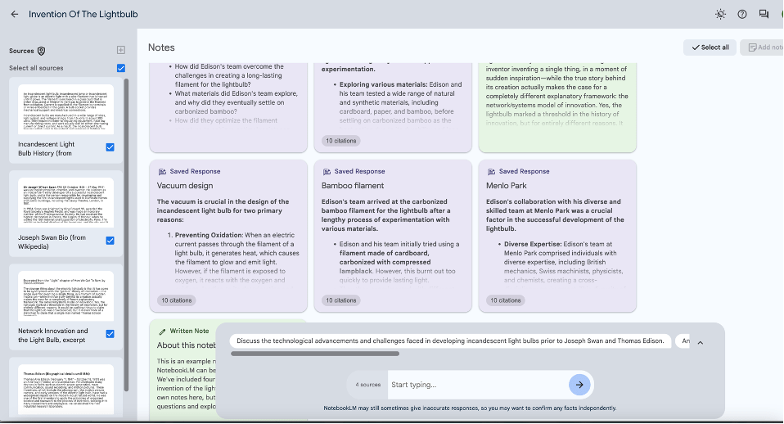
Task: Click the 4 sources button
Action: 367,385
